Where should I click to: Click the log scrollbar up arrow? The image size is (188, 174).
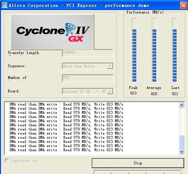point(181,105)
